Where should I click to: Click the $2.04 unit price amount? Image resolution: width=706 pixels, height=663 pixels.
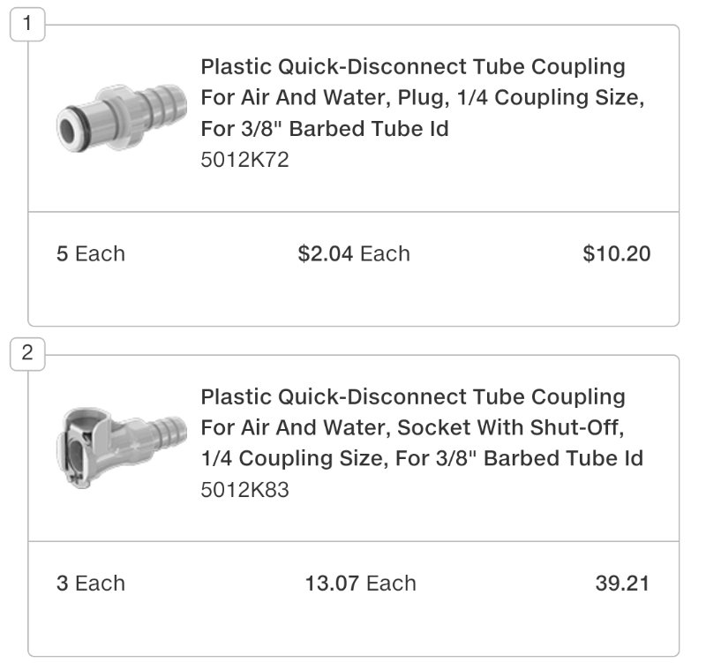pos(326,254)
